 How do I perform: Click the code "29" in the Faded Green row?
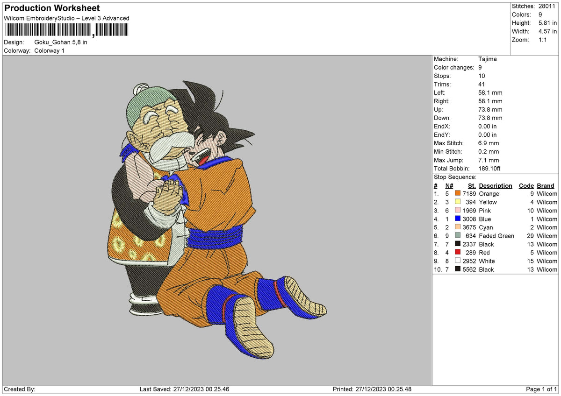530,236
